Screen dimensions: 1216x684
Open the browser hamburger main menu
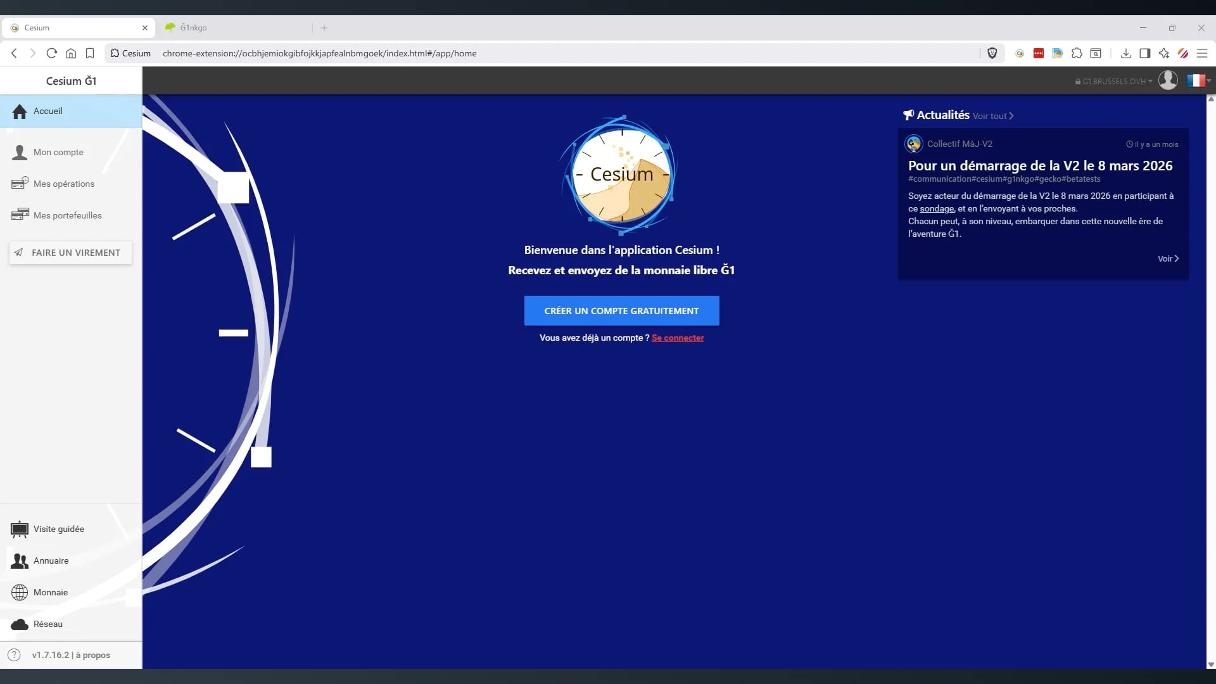pyautogui.click(x=1202, y=53)
